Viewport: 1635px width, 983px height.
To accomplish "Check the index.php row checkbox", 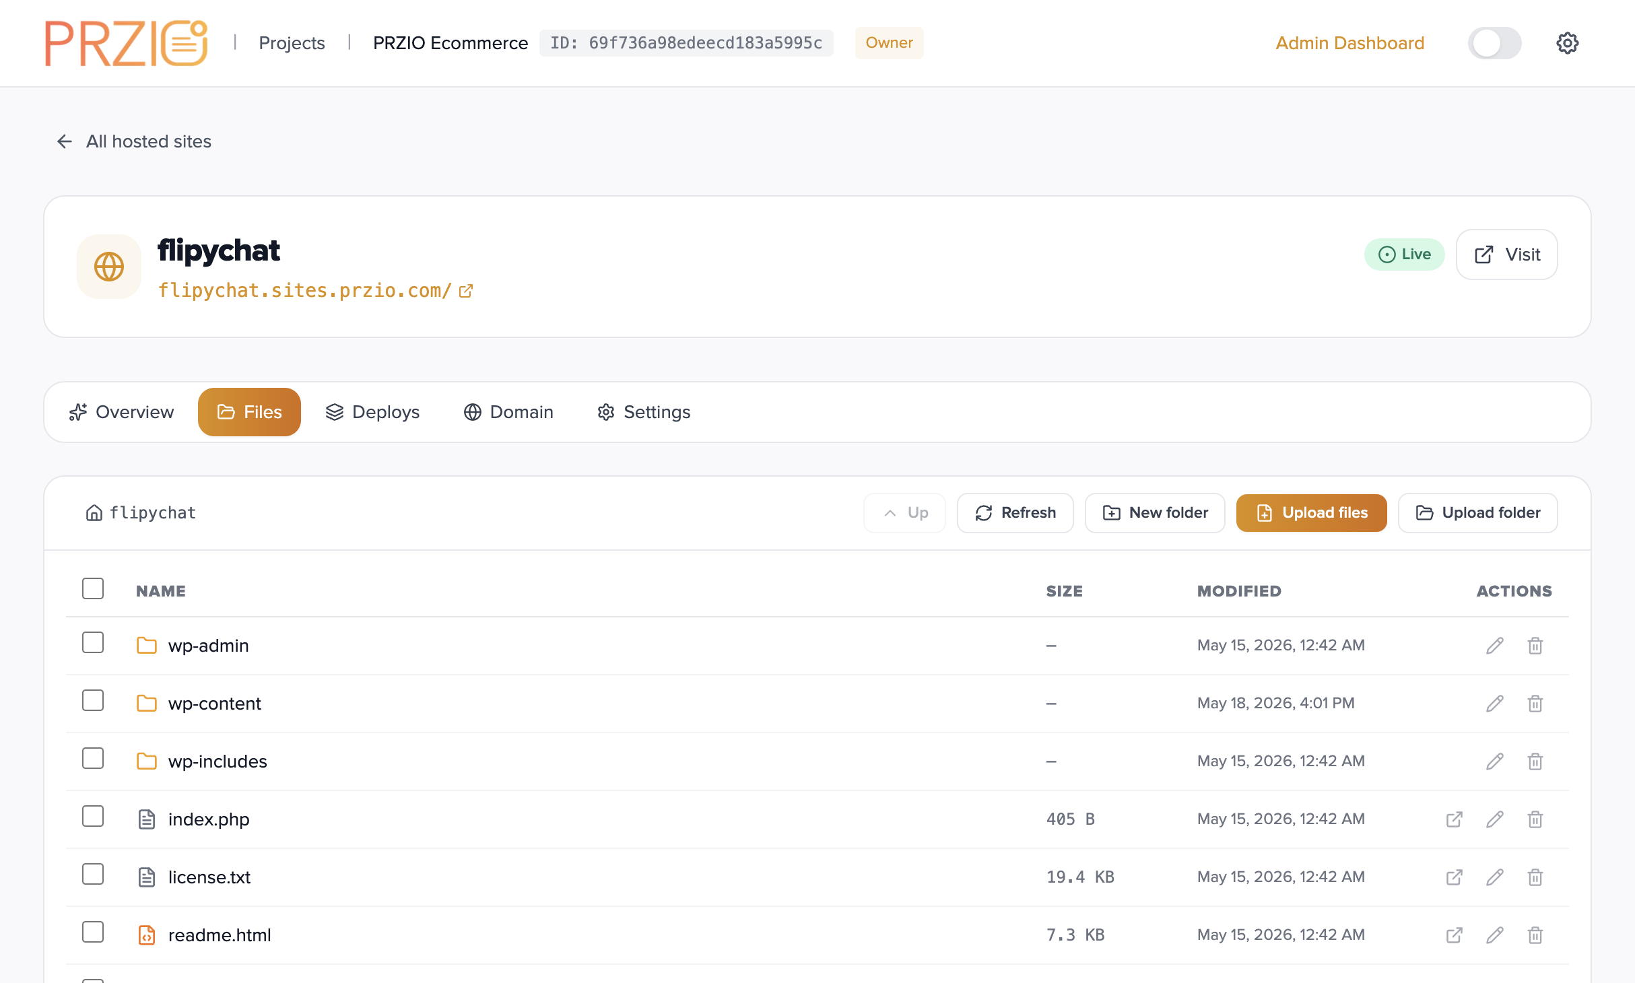I will (x=93, y=816).
